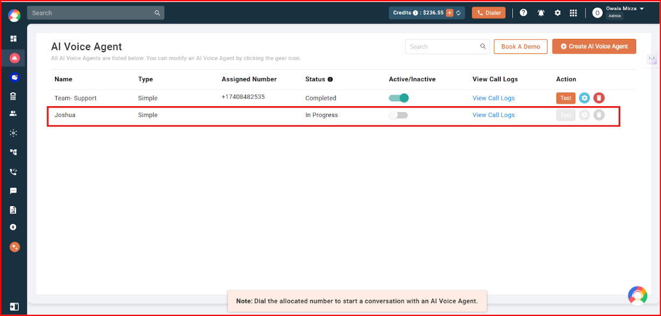
Task: Open the reports document sidebar icon
Action: point(13,210)
